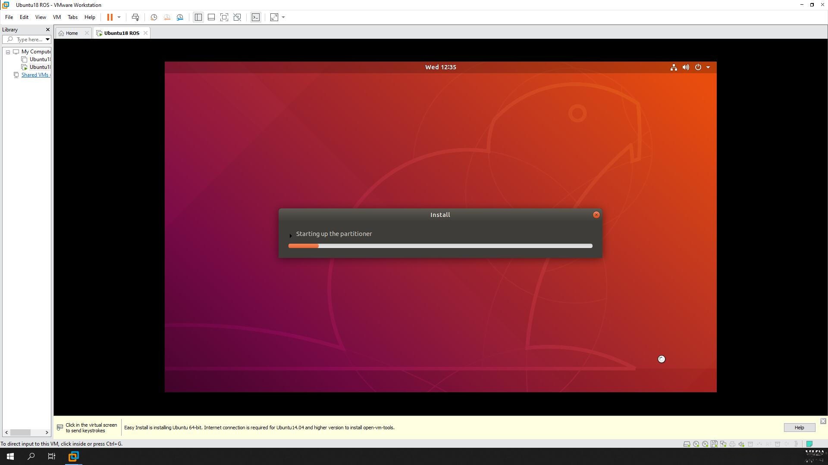This screenshot has width=828, height=465.
Task: Click the installer progress bar
Action: [x=440, y=246]
